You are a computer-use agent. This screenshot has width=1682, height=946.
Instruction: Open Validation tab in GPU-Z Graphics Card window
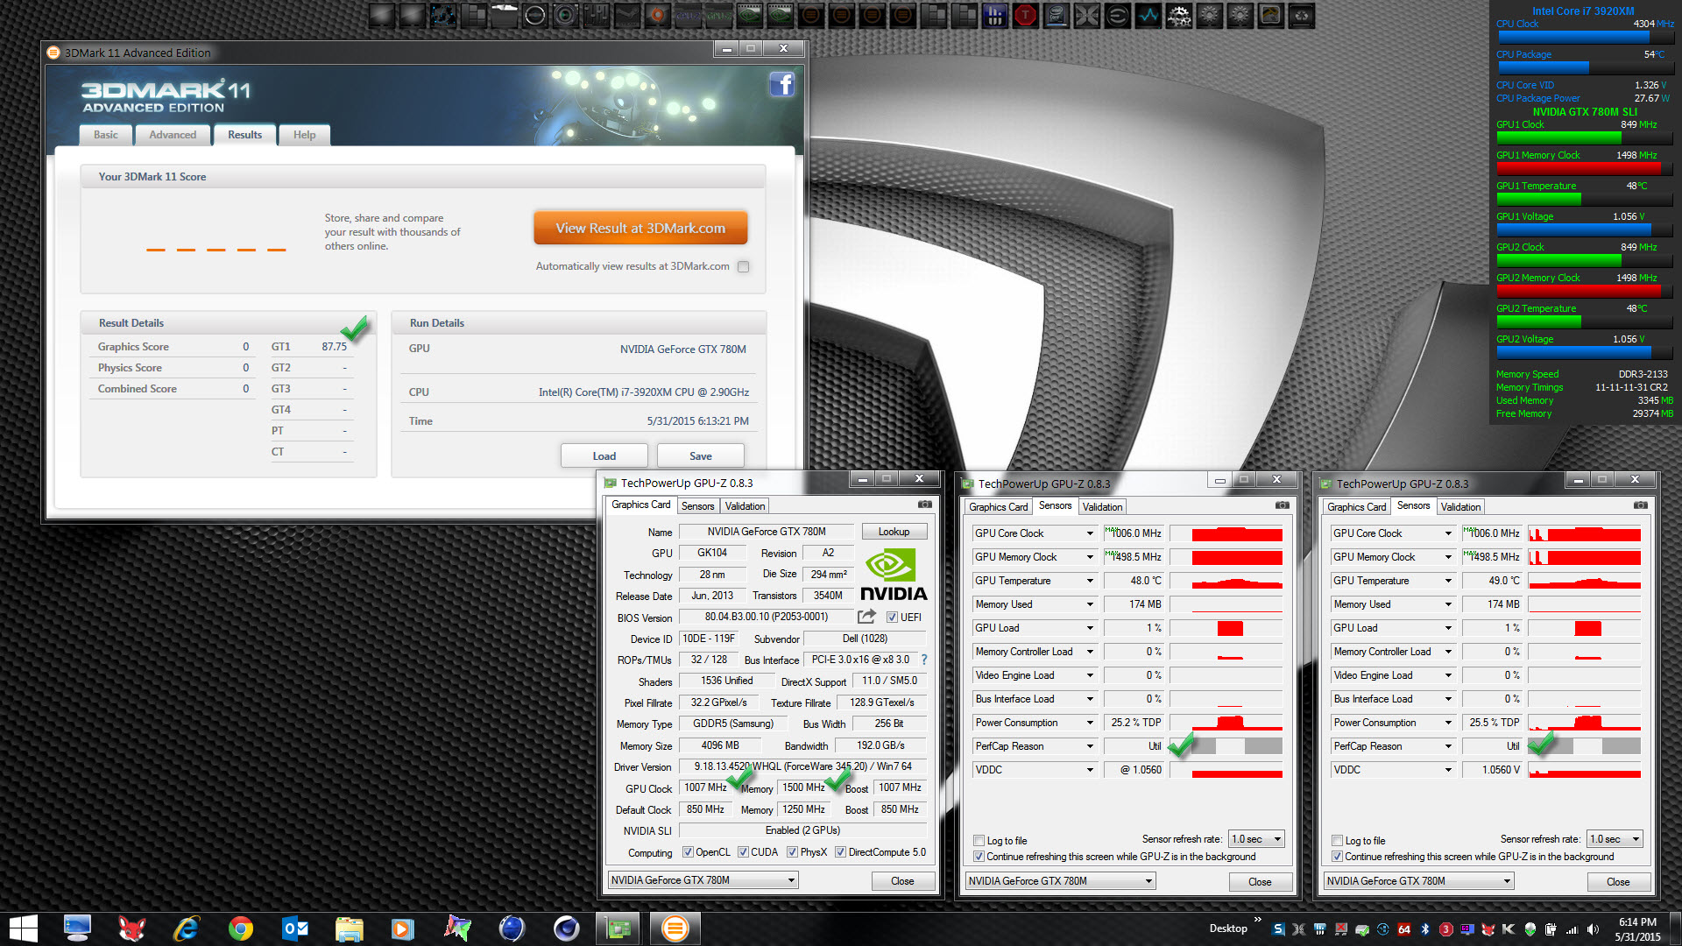[x=746, y=506]
